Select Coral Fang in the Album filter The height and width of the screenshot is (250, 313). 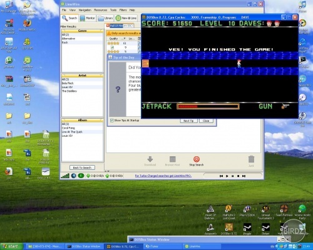coord(82,128)
